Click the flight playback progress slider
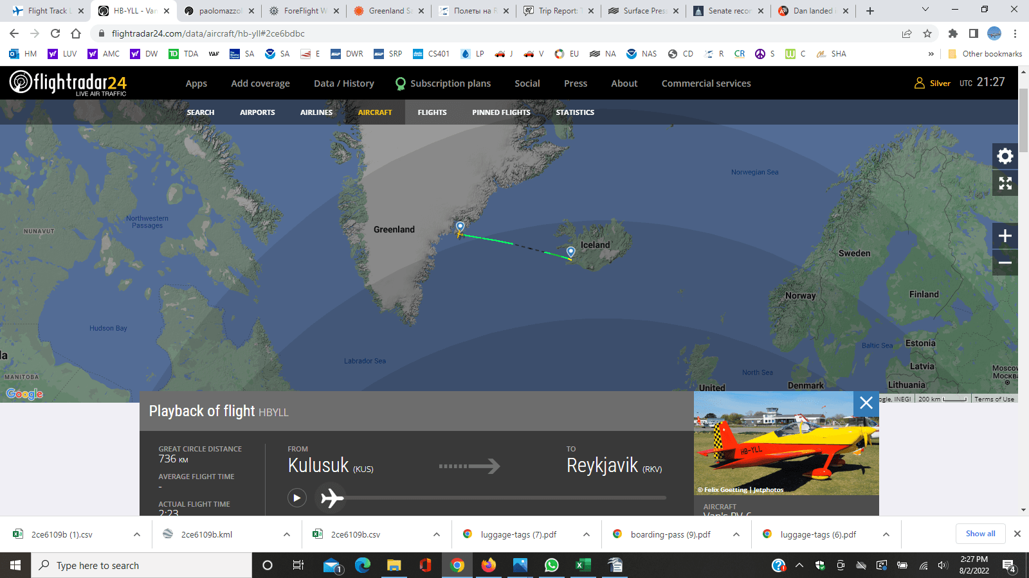This screenshot has width=1029, height=578. pyautogui.click(x=508, y=497)
